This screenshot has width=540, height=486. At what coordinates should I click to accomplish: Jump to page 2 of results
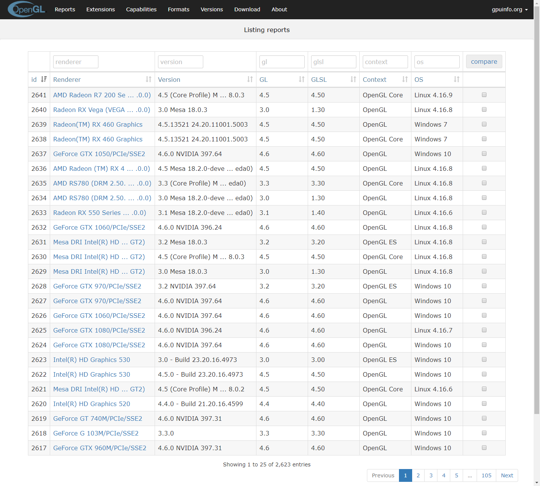(418, 475)
